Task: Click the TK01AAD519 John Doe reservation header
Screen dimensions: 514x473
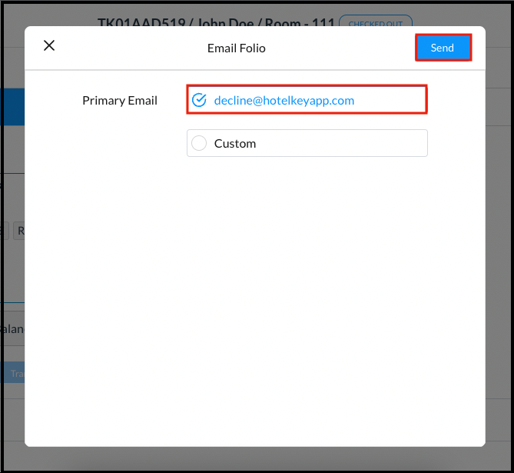Action: click(215, 22)
